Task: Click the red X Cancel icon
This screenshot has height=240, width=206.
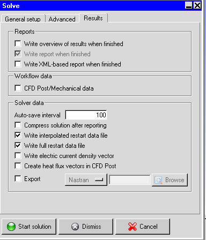Action: (x=133, y=227)
